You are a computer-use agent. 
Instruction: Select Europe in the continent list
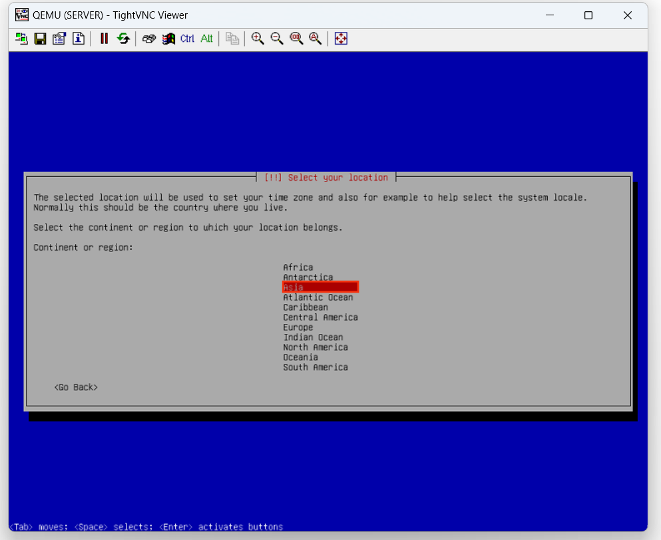coord(298,327)
